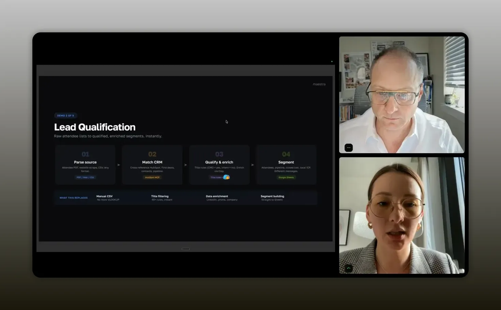Image resolution: width=501 pixels, height=310 pixels.
Task: Click the 'WHAT THIS REPLACES' label
Action: [x=74, y=198]
